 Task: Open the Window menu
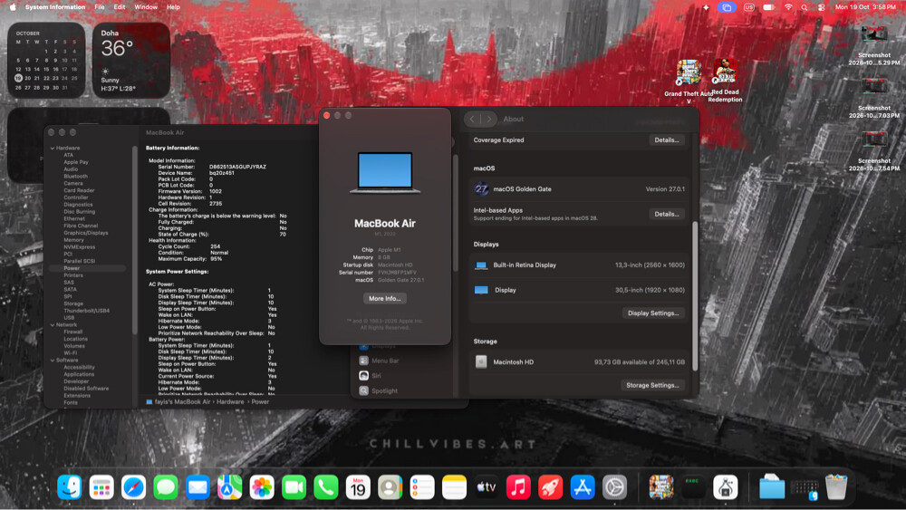coord(146,7)
